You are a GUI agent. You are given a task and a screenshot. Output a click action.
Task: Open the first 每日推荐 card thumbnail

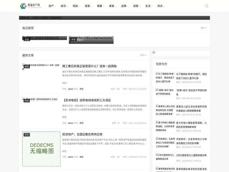pyautogui.click(x=45, y=38)
